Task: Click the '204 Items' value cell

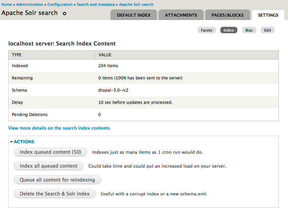Action: point(108,66)
